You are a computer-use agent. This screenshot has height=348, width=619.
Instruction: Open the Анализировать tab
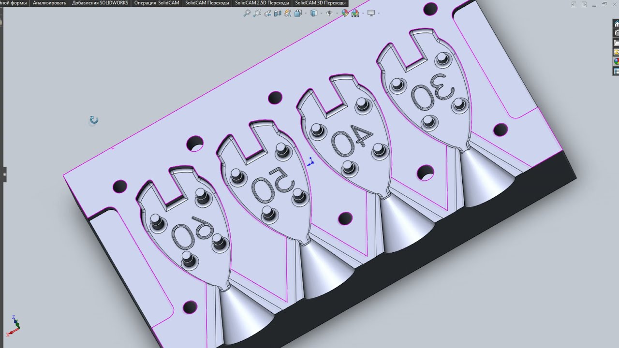(49, 3)
